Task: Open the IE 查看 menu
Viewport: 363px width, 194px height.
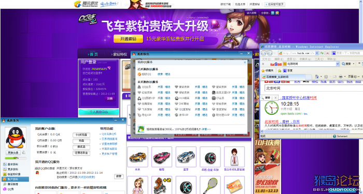Action: coord(291,59)
